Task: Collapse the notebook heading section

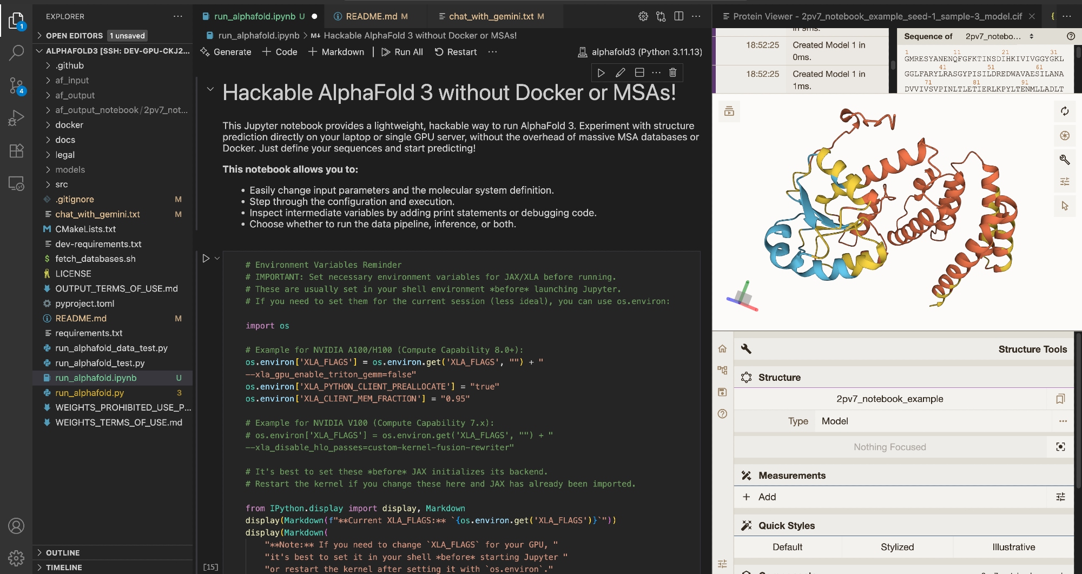Action: click(x=210, y=89)
